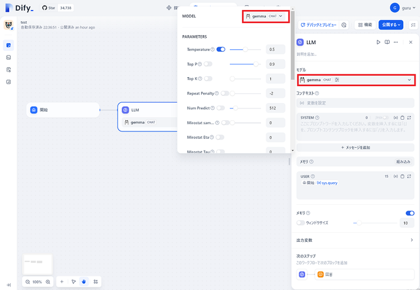Image resolution: width=420 pixels, height=290 pixels.
Task: Open the gemma model dropdown in popup
Action: 265,16
